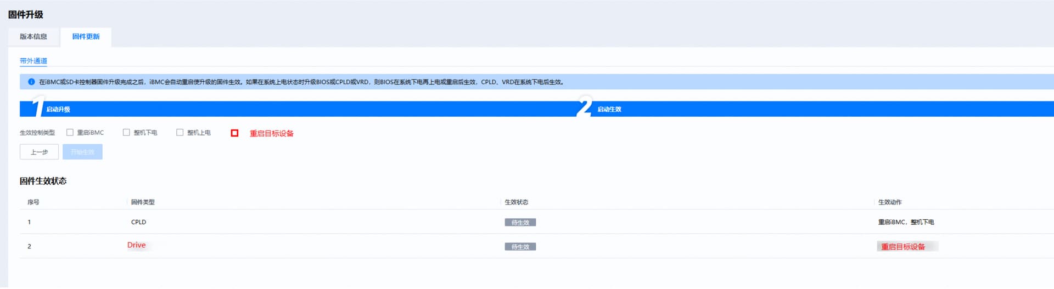1054x289 pixels.
Task: Check the 整机上电 option
Action: coord(180,132)
